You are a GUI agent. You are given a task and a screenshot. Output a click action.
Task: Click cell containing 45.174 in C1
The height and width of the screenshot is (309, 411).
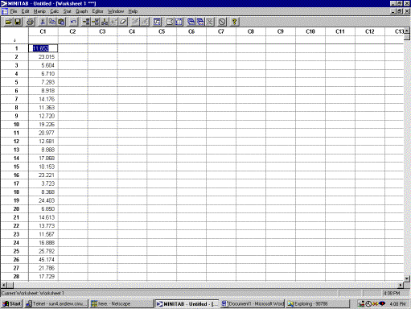[43, 260]
